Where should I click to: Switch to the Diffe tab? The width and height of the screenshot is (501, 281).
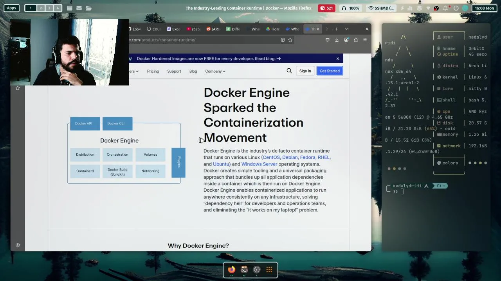point(233,29)
